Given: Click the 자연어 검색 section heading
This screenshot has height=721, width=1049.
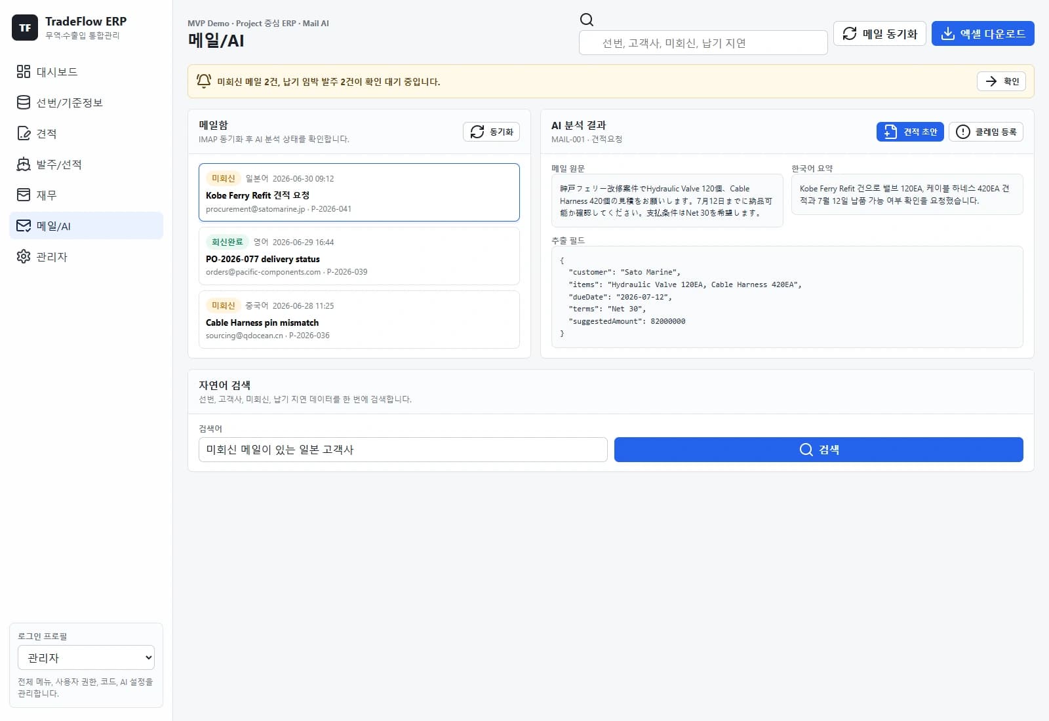Looking at the screenshot, I should (x=225, y=385).
